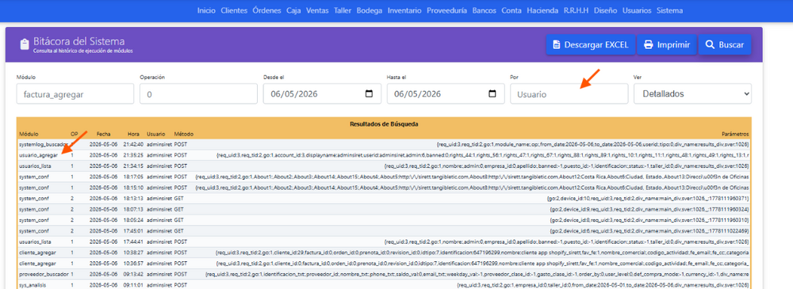This screenshot has width=793, height=289.
Task: Click Resultados de Búsqueda table title
Action: (x=384, y=124)
